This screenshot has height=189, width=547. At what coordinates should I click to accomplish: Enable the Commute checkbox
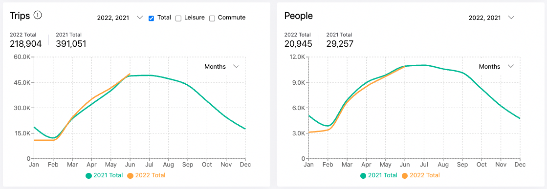[x=212, y=18]
